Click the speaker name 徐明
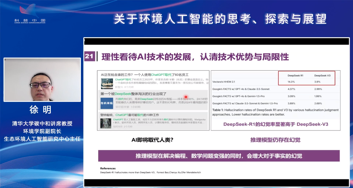Viewport: 353px width, 188px height. tap(41, 110)
